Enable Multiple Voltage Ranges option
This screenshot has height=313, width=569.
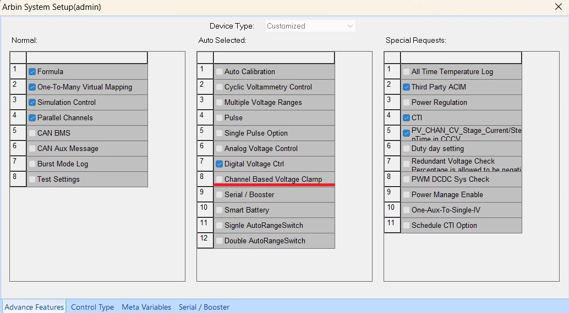[219, 103]
